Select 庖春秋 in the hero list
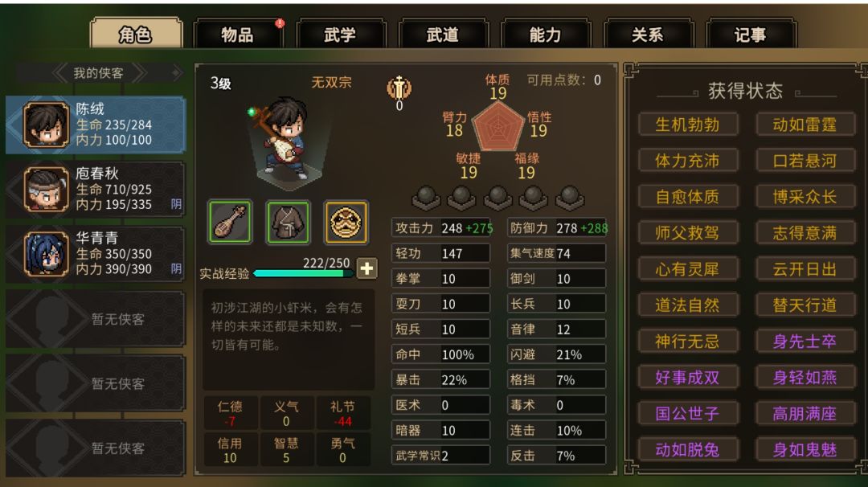Viewport: 868px width, 487px height. 95,189
